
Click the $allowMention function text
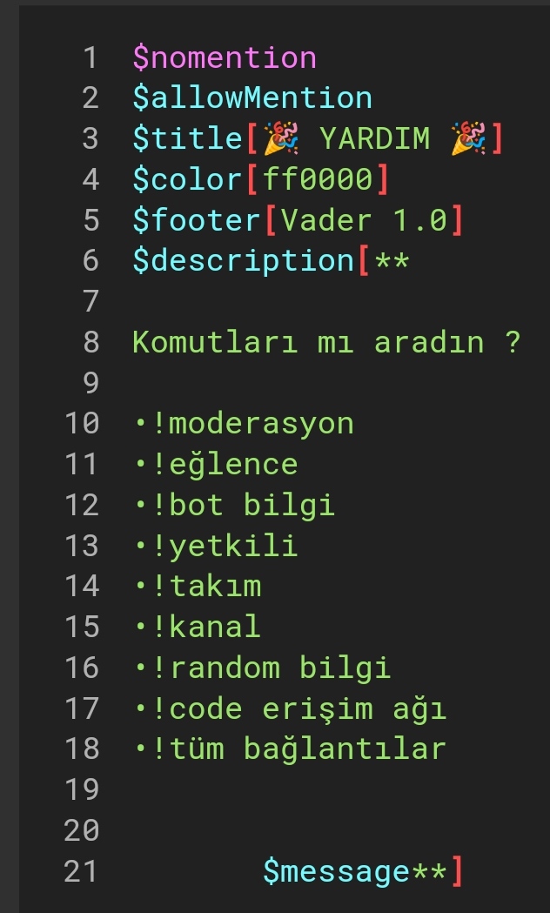coord(252,97)
